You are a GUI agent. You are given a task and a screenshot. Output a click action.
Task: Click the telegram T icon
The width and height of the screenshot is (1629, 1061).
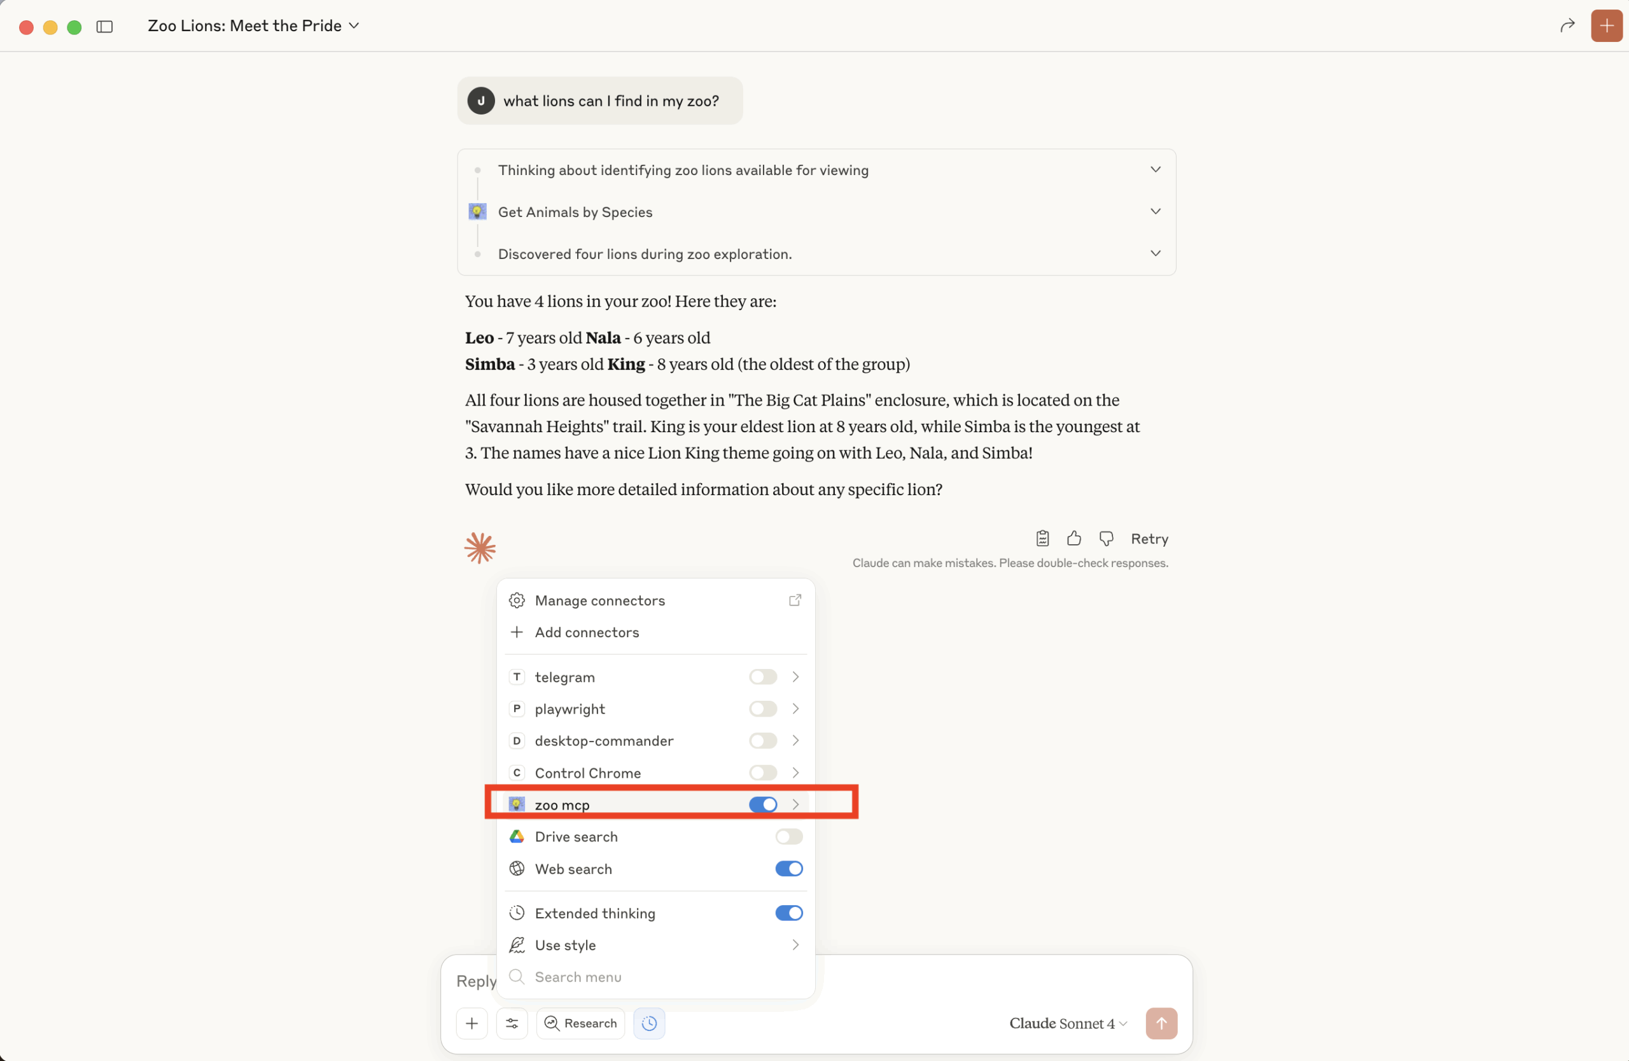[517, 677]
